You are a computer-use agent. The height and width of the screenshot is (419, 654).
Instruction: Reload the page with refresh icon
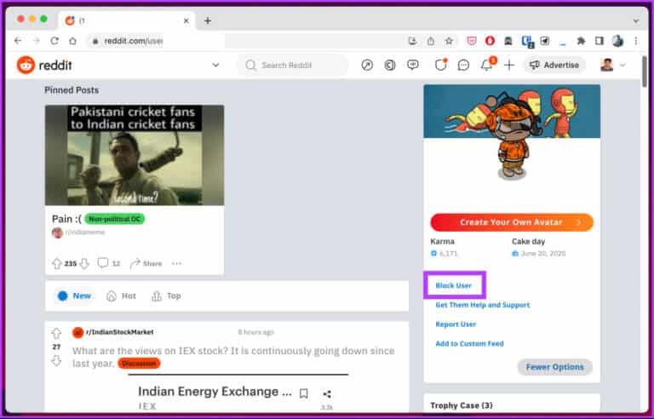(54, 41)
